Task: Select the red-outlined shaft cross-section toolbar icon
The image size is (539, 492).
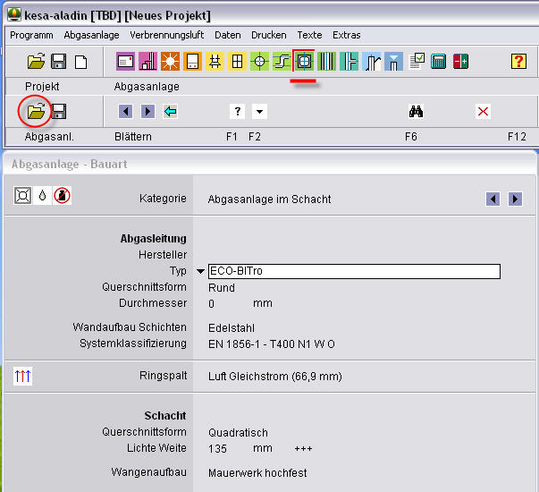Action: click(x=304, y=62)
